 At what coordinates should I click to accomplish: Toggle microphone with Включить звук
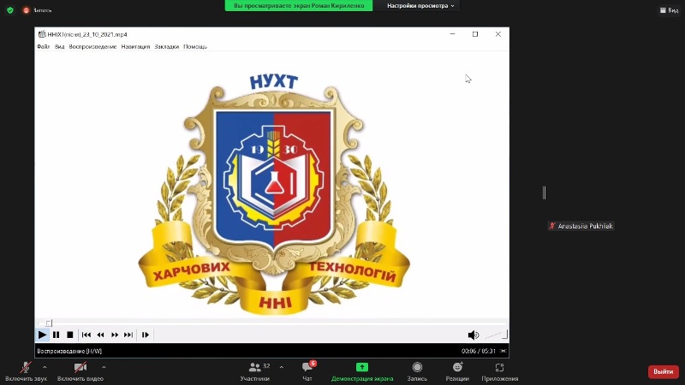click(x=26, y=372)
